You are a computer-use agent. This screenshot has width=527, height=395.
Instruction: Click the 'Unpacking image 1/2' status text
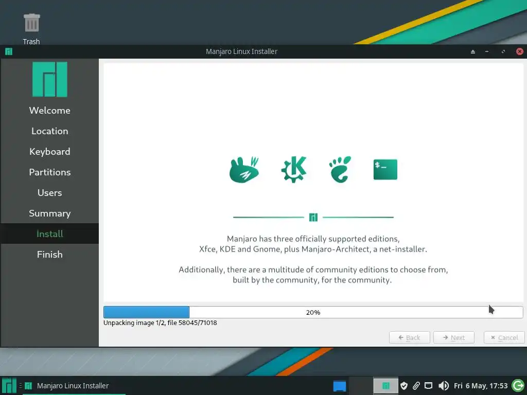click(161, 323)
